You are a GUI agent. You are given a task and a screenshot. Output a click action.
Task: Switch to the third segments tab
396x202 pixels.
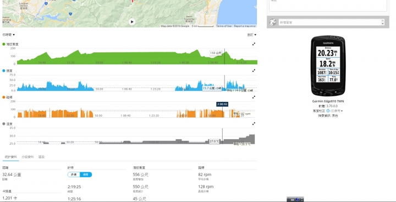41,157
